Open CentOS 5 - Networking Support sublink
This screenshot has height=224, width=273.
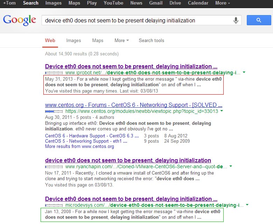86,141
